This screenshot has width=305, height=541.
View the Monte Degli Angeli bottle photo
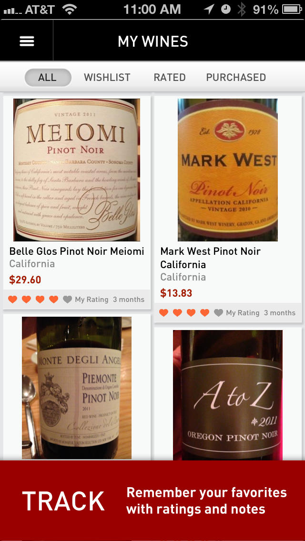coord(77,388)
